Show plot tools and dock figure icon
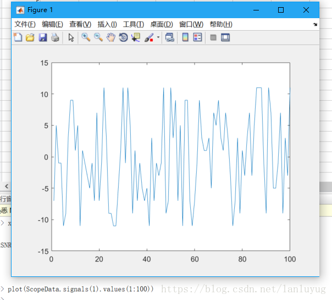This screenshot has width=332, height=300. click(x=225, y=37)
